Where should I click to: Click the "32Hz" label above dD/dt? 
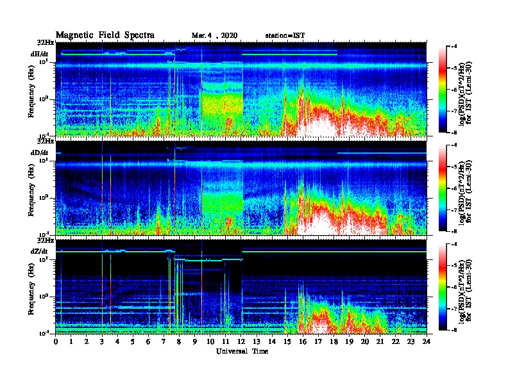[x=46, y=141]
